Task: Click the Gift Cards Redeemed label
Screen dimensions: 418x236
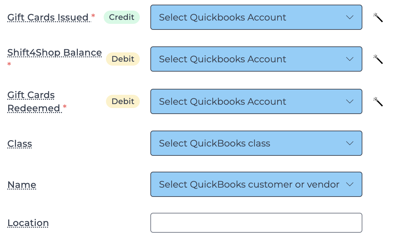Action: click(34, 101)
